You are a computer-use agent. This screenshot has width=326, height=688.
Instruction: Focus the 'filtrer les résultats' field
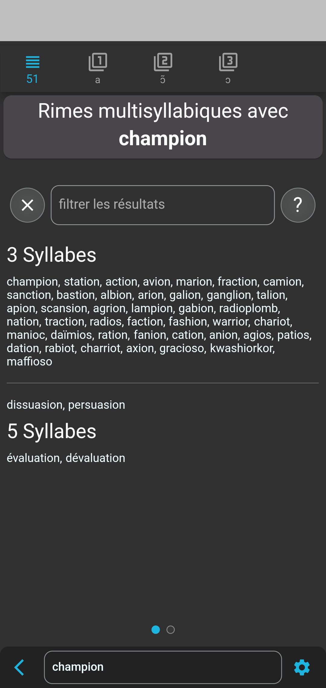point(163,205)
